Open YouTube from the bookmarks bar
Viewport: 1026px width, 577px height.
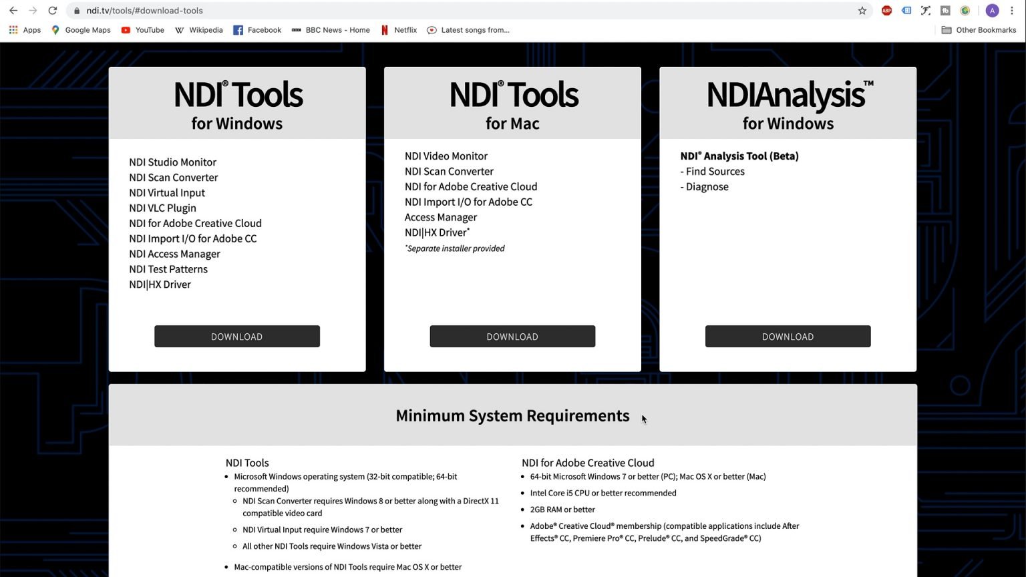click(x=142, y=29)
